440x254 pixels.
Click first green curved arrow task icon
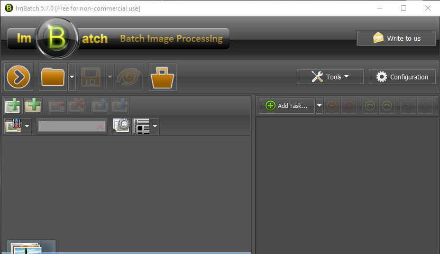tap(370, 106)
